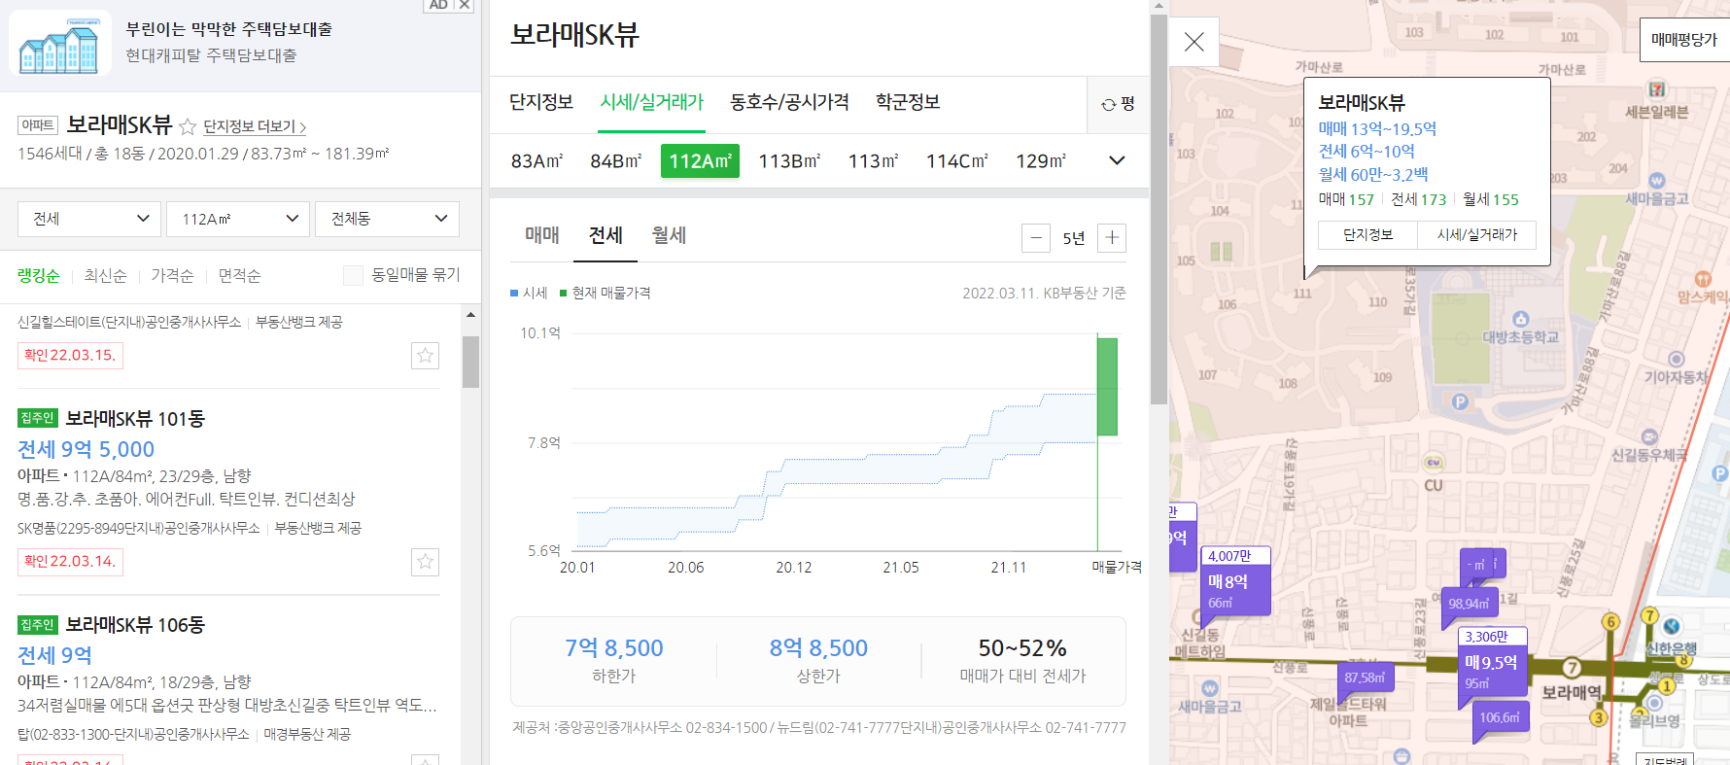Choose the 112A㎡ area option
This screenshot has width=1730, height=765.
pyautogui.click(x=700, y=161)
